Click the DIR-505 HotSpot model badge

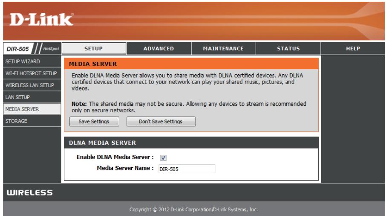(x=32, y=49)
